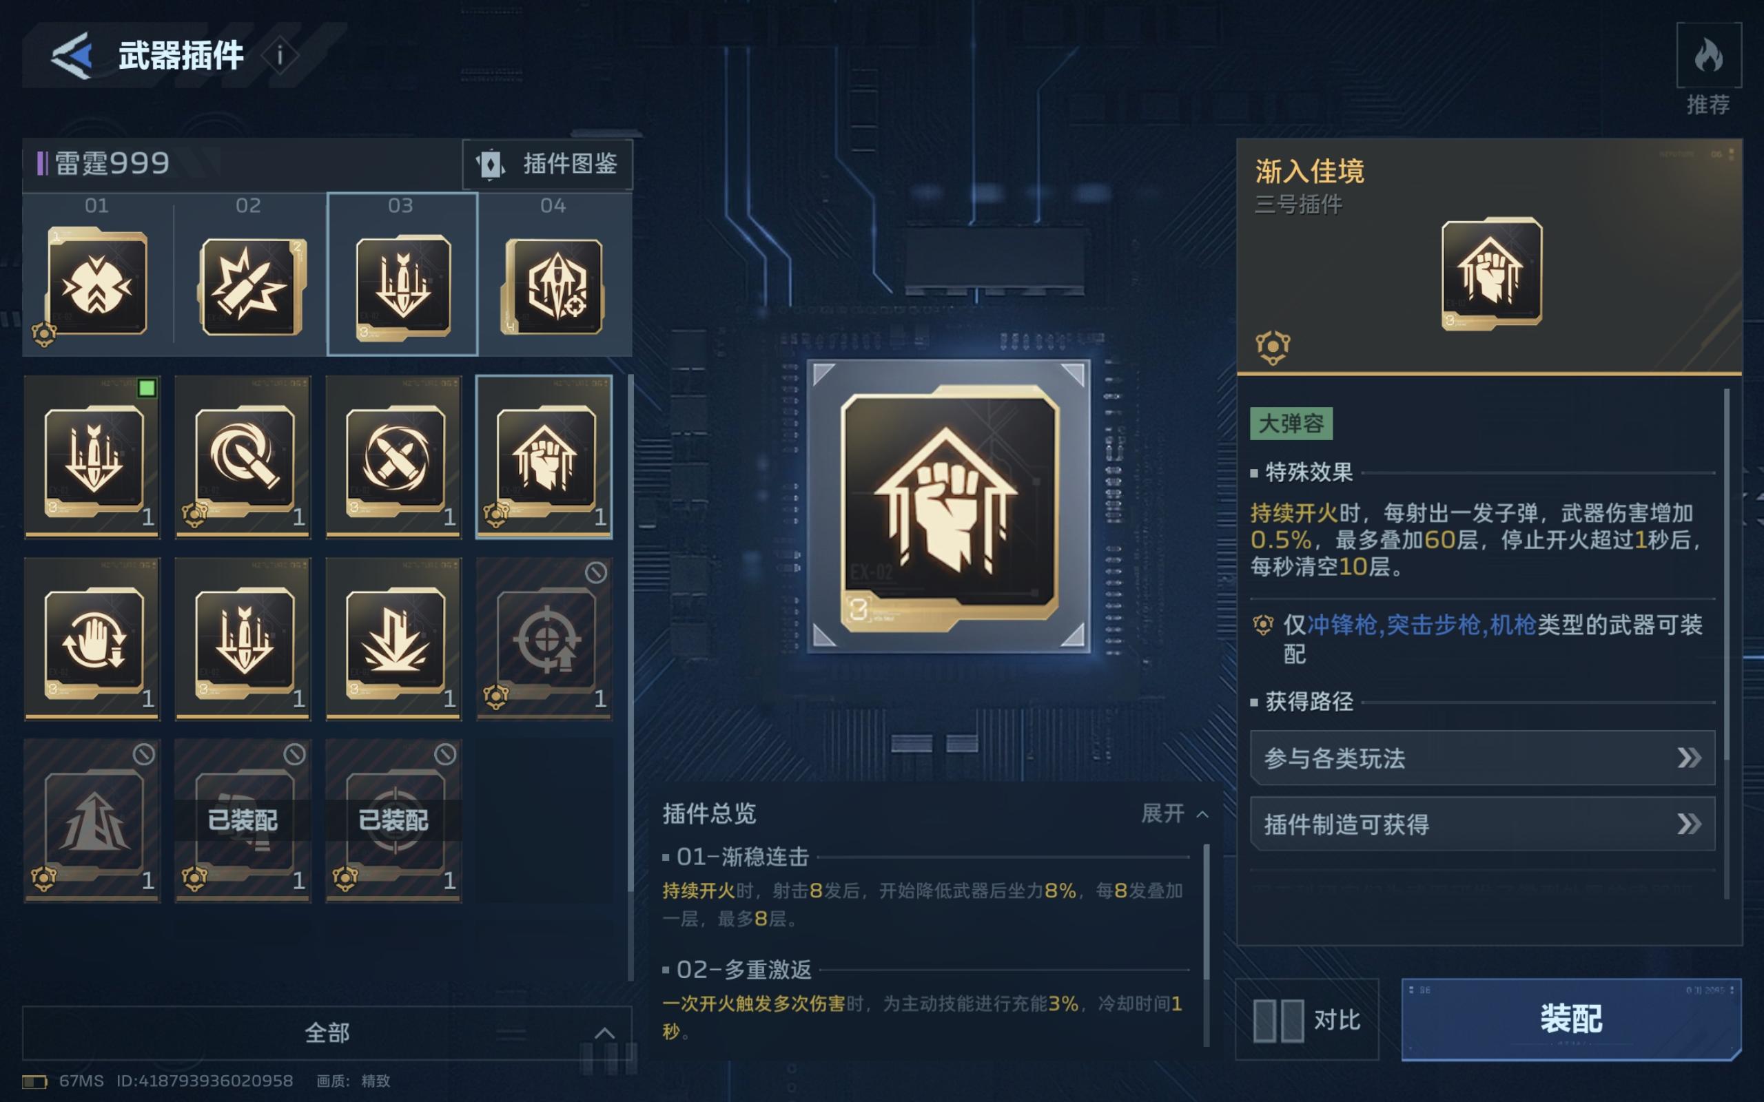Toggle the 对比 compare option
The image size is (1764, 1102).
click(1307, 1019)
